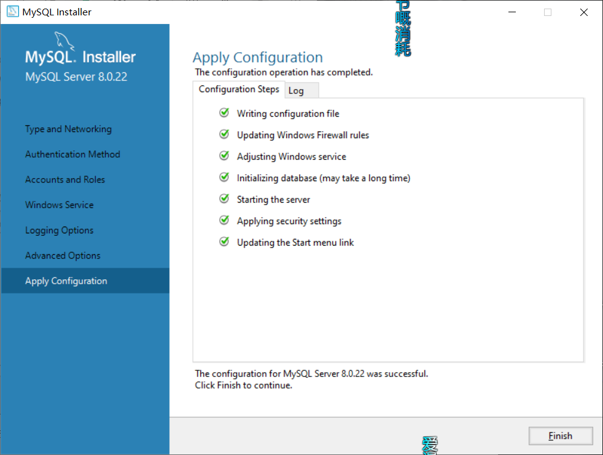Viewport: 603px width, 455px height.
Task: Click the 'MySQL Server 8.0.22 was successful' message
Action: pyautogui.click(x=311, y=374)
